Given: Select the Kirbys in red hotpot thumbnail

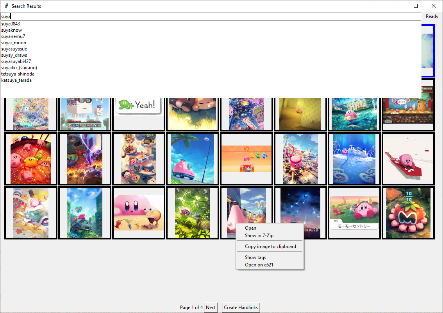Looking at the screenshot, I should coord(31,159).
